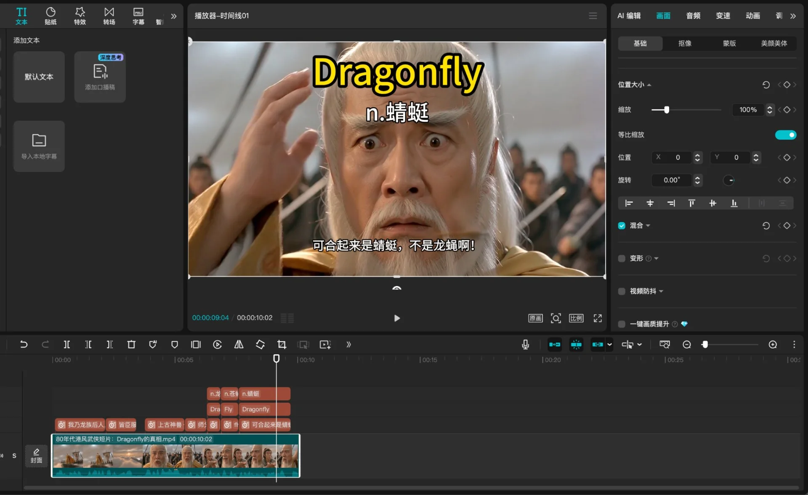The width and height of the screenshot is (808, 495).
Task: Click the timeline zoom slider handle
Action: coord(705,345)
